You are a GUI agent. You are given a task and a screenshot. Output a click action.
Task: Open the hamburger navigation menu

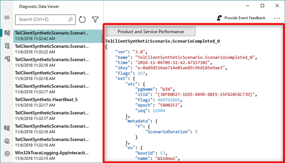pyautogui.click(x=7, y=18)
